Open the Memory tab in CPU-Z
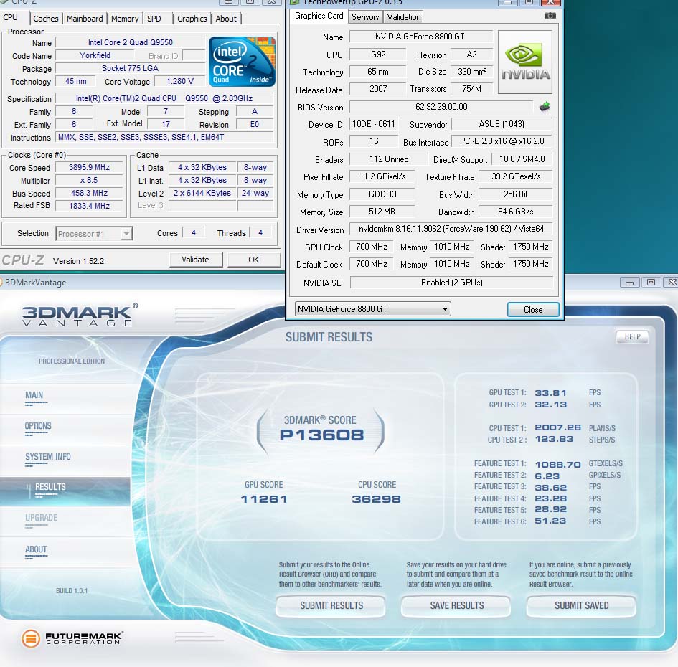678x667 pixels. (x=125, y=19)
